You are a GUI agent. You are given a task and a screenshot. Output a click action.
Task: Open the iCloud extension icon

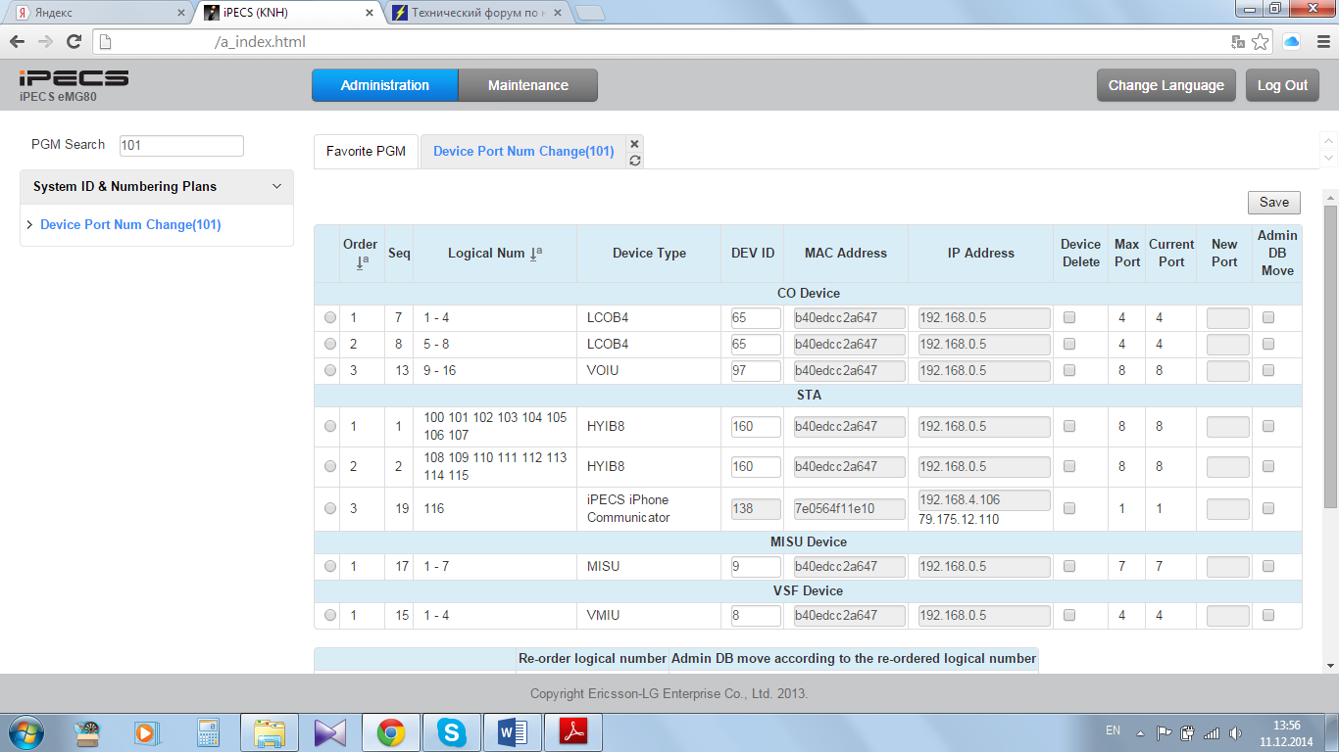1291,41
